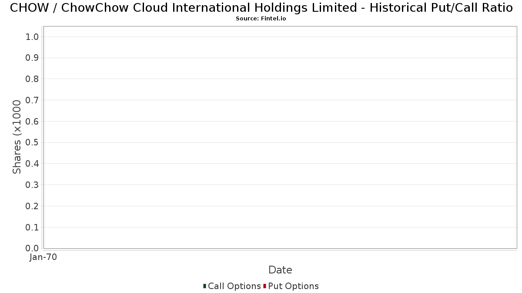Click the Shares (x1000 axis title
The height and width of the screenshot is (293, 522).
point(17,137)
